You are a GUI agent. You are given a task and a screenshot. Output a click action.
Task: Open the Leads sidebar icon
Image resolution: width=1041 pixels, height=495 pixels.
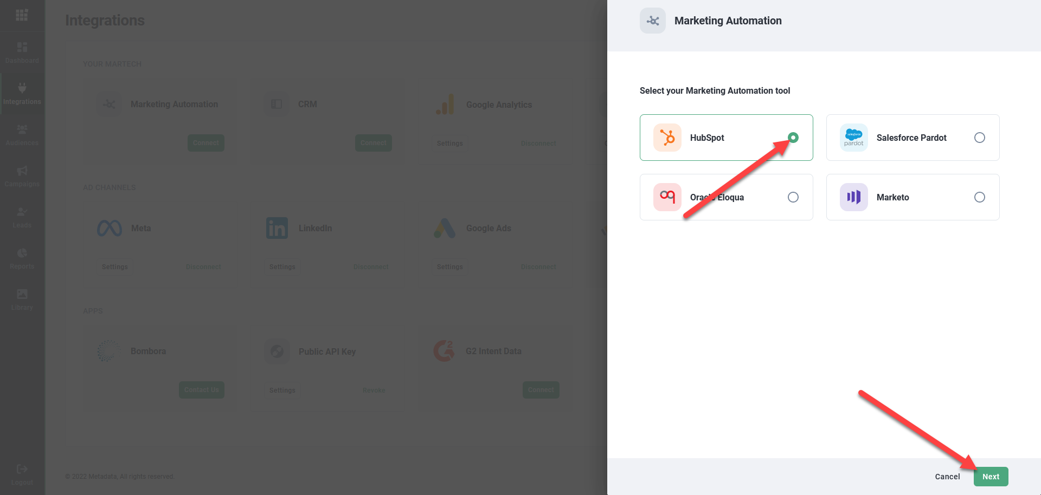coord(22,212)
